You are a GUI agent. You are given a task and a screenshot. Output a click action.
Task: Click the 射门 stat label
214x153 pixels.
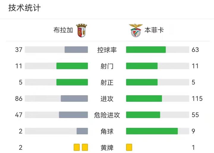pyautogui.click(x=107, y=66)
